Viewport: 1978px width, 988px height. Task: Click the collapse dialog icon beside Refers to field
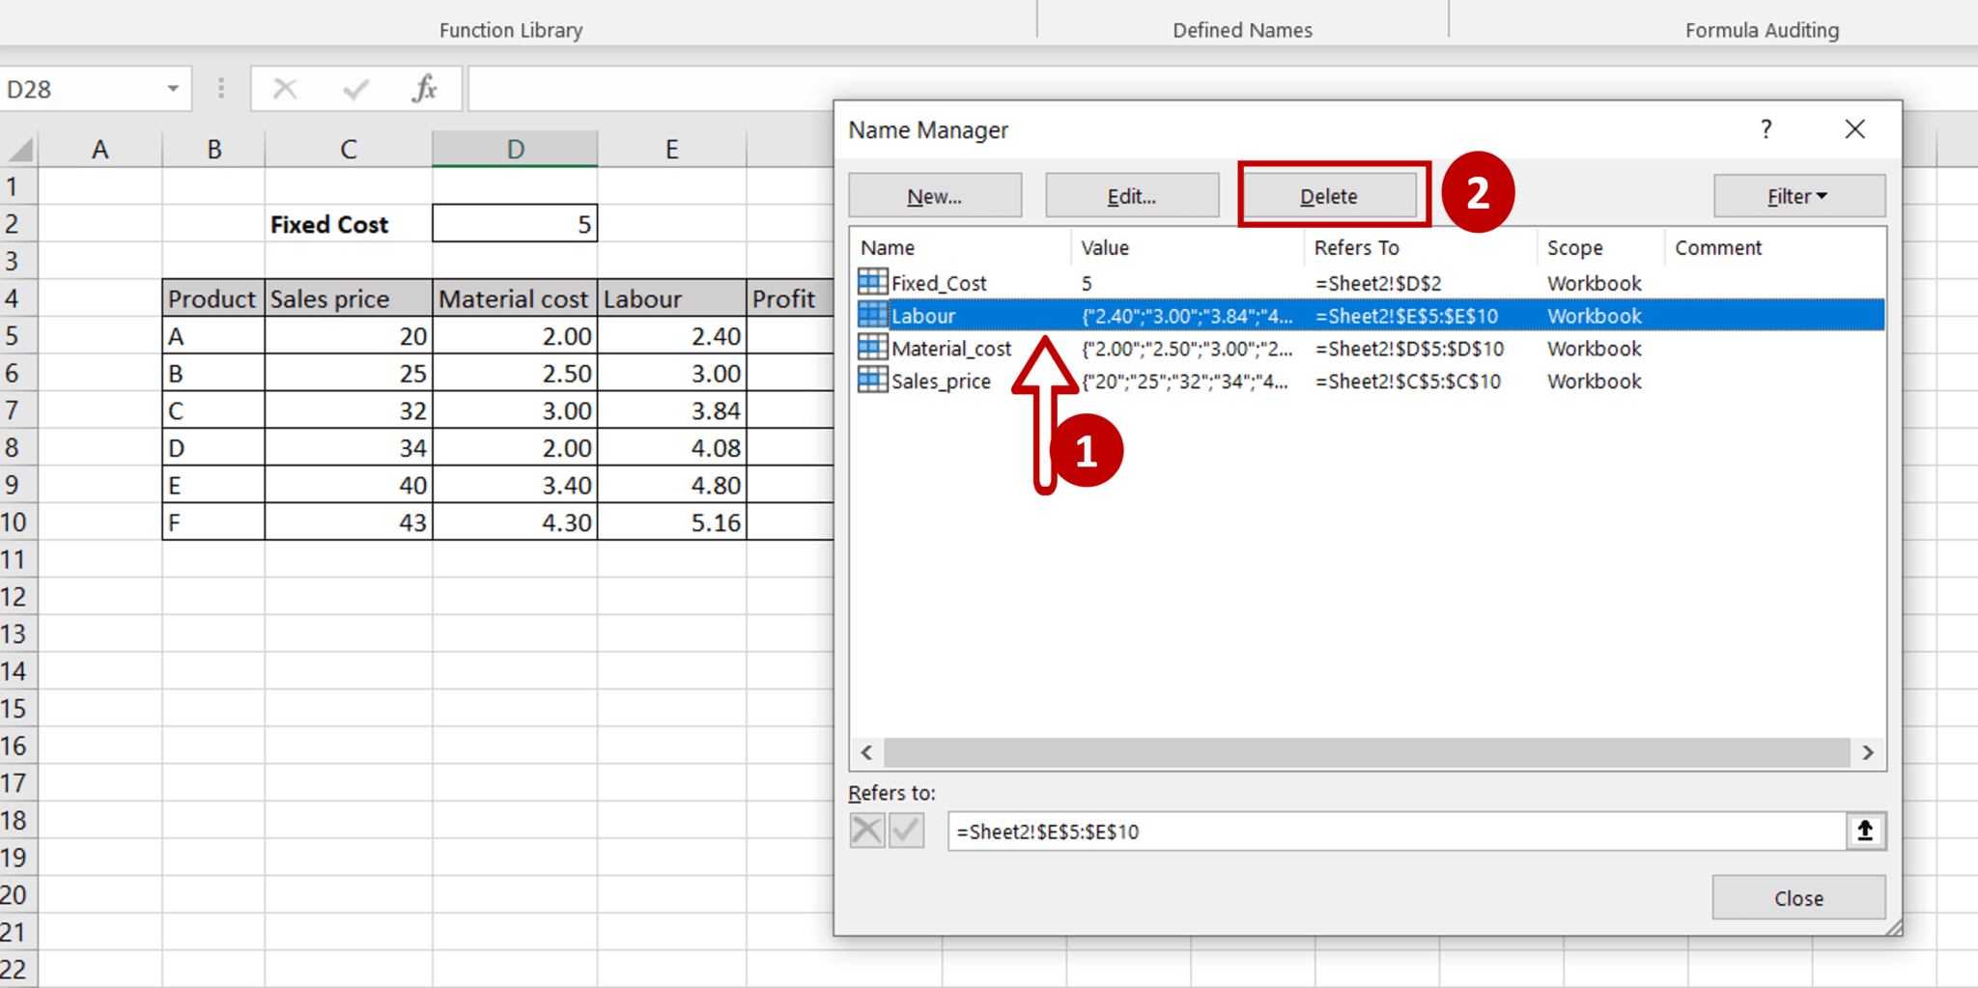(1865, 831)
